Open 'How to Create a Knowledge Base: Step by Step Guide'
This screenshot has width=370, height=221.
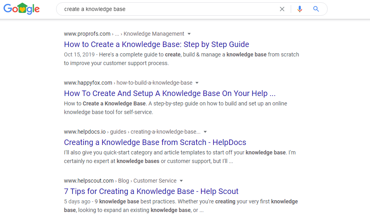tap(157, 44)
